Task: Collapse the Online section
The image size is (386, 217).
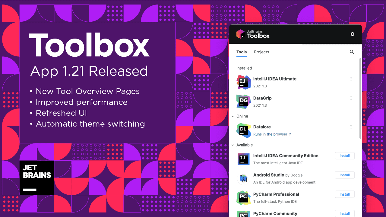Action: point(233,116)
